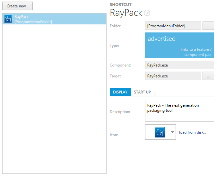
Task: Click the Component field showing RayPack.exe
Action: [x=179, y=65]
